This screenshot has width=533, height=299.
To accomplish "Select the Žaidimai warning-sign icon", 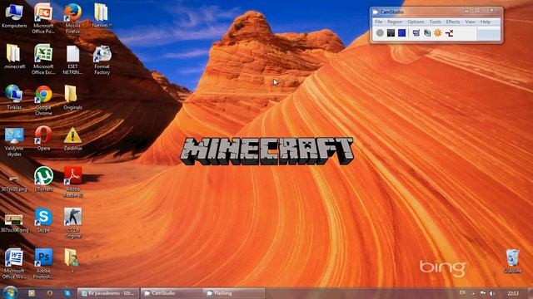I will point(72,139).
